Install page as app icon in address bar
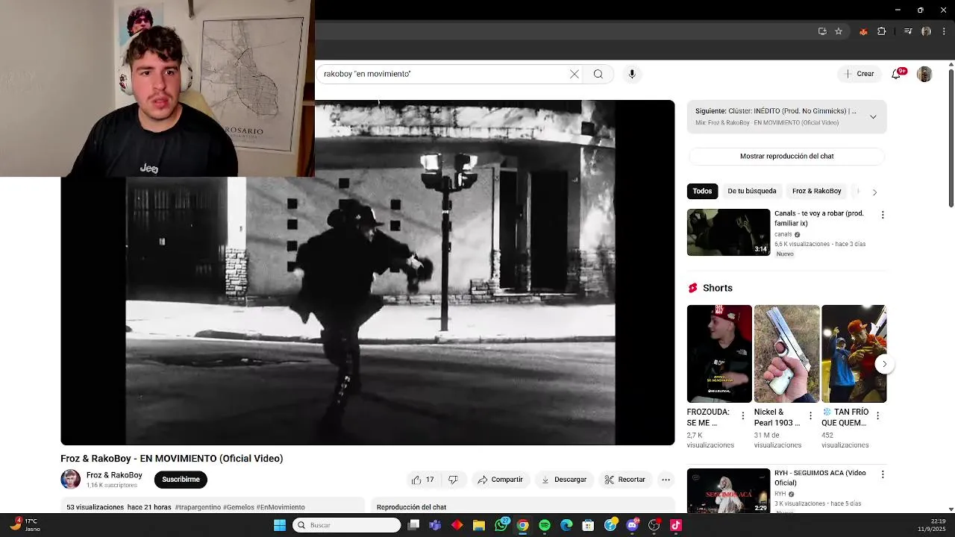Screen dimensions: 955x537 coord(822,31)
